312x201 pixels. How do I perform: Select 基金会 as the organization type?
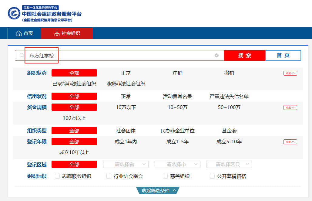coord(229,130)
